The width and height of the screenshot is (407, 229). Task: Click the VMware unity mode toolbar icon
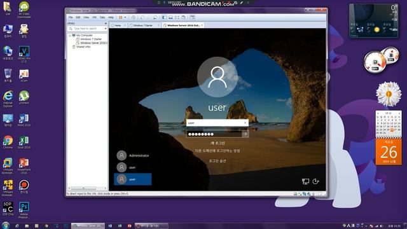183,17
